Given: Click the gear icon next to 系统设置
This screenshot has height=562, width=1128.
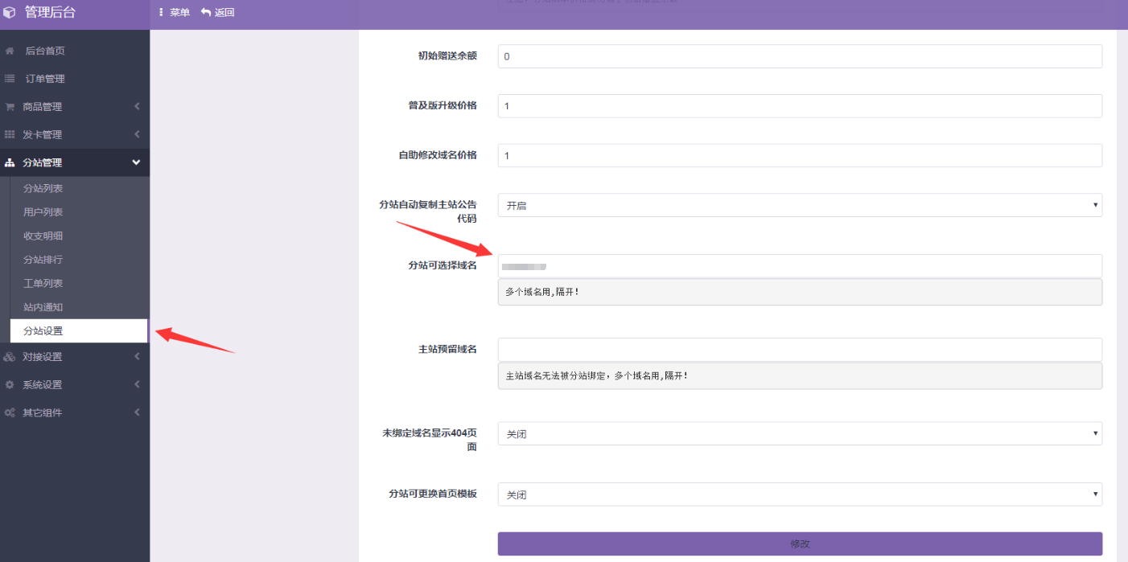Looking at the screenshot, I should pyautogui.click(x=10, y=384).
